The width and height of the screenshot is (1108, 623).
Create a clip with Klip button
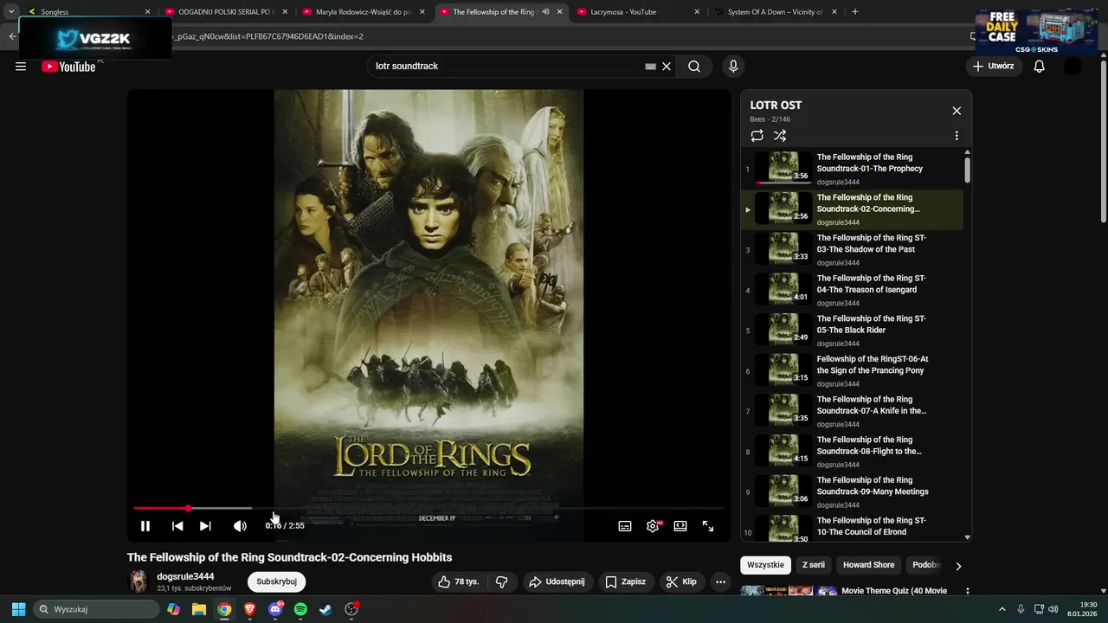point(681,582)
